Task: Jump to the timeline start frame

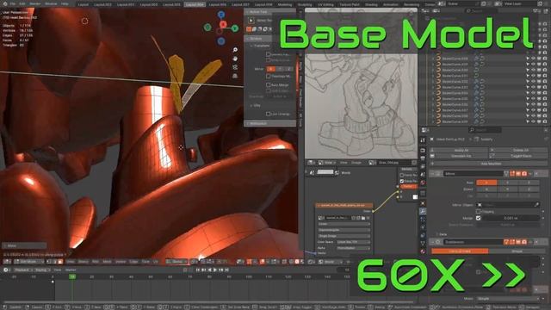Action: tap(198, 270)
